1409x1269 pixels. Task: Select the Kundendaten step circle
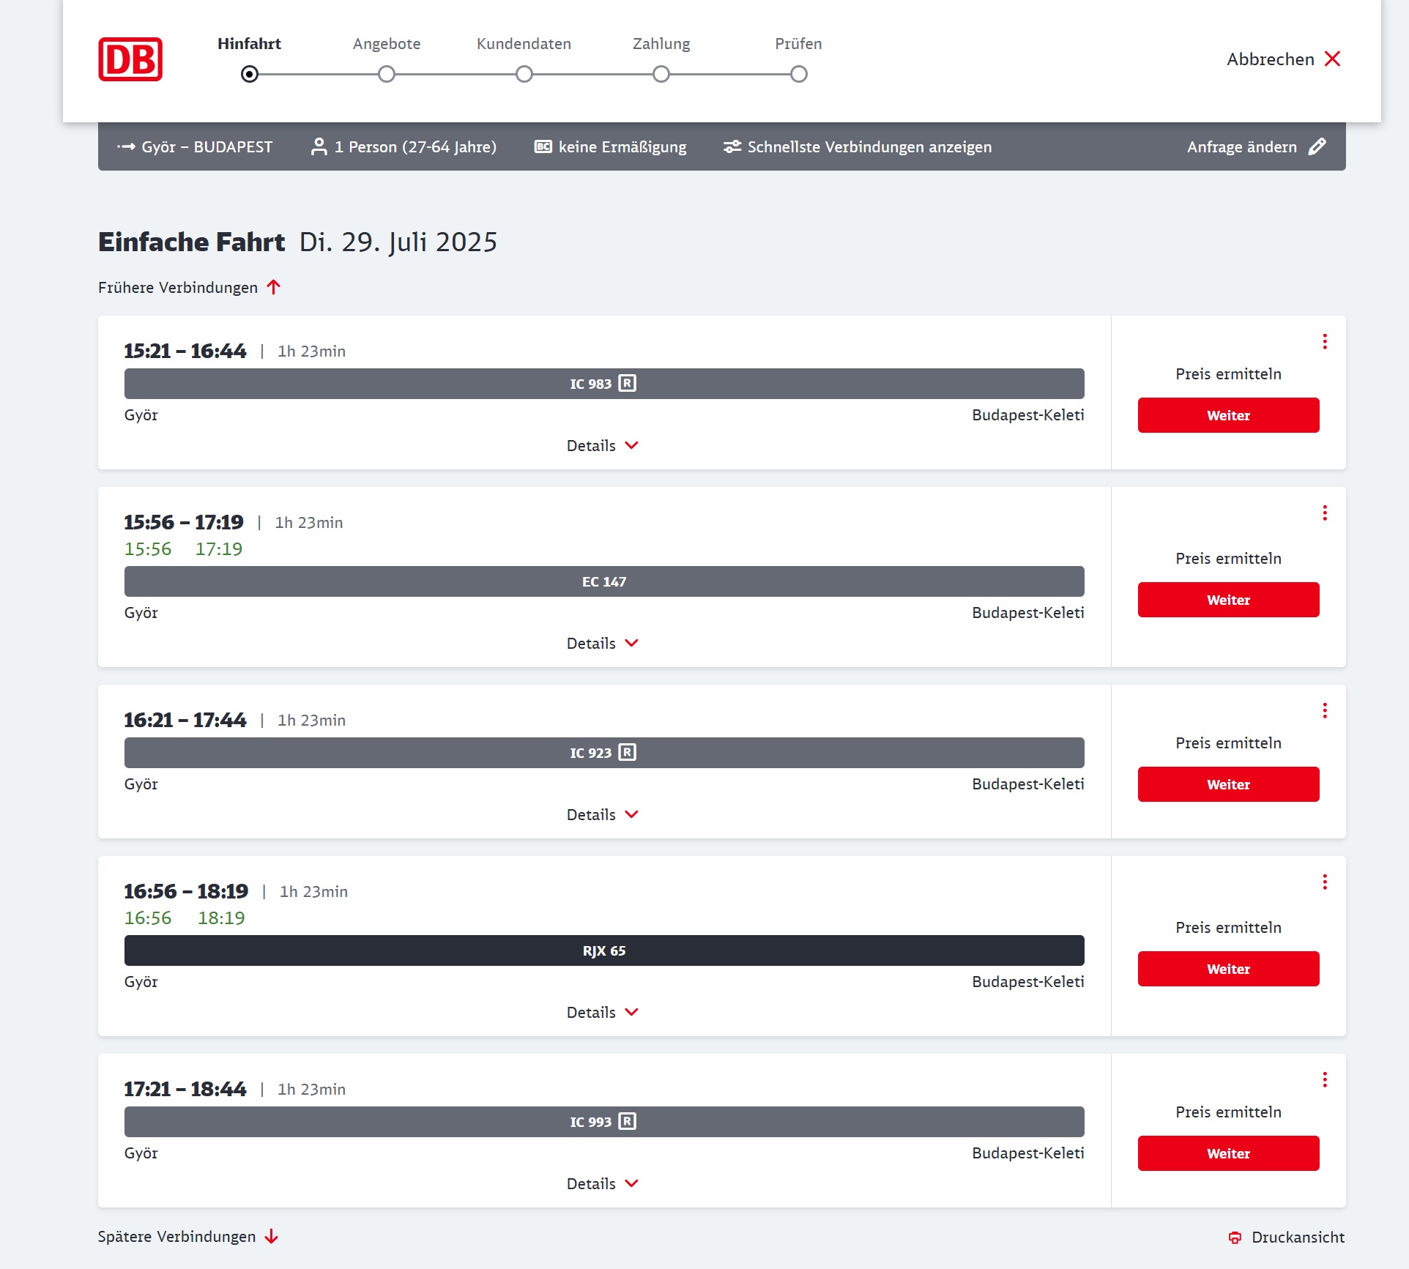tap(524, 74)
